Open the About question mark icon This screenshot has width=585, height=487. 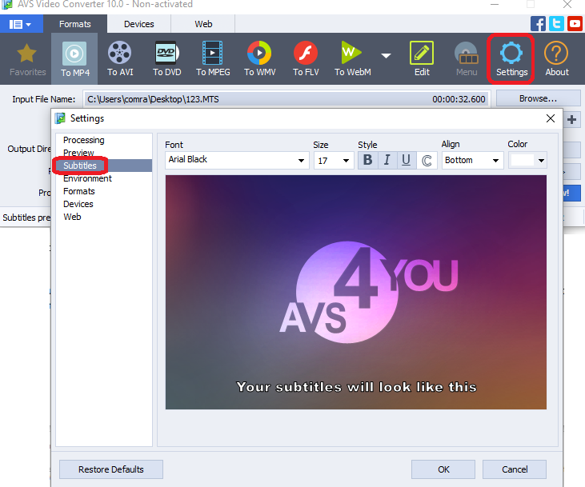[557, 59]
